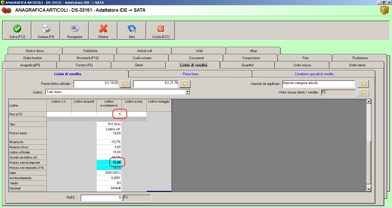Click the highlighted 15,00 price cell

(109, 163)
